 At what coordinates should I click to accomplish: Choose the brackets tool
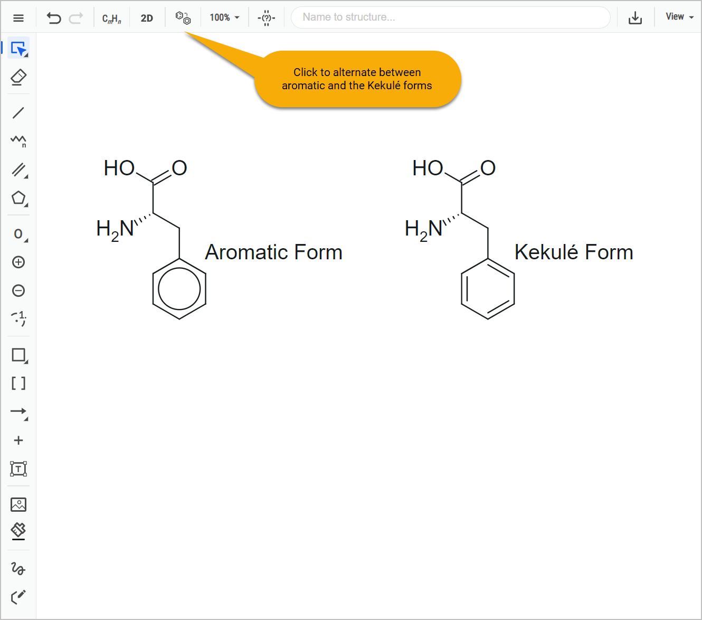tap(18, 383)
